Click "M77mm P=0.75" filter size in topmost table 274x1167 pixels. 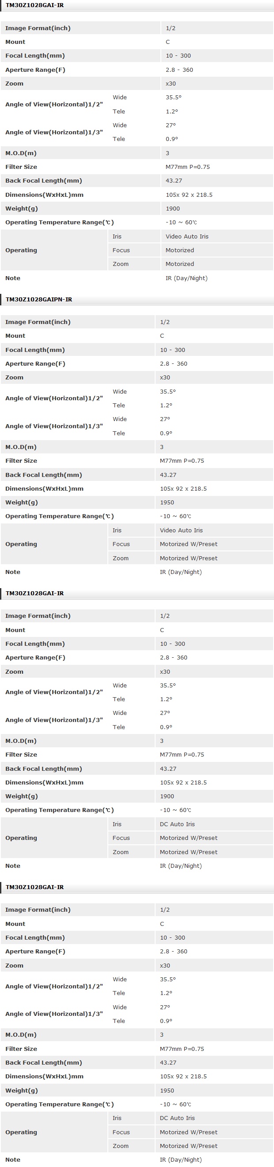click(187, 167)
